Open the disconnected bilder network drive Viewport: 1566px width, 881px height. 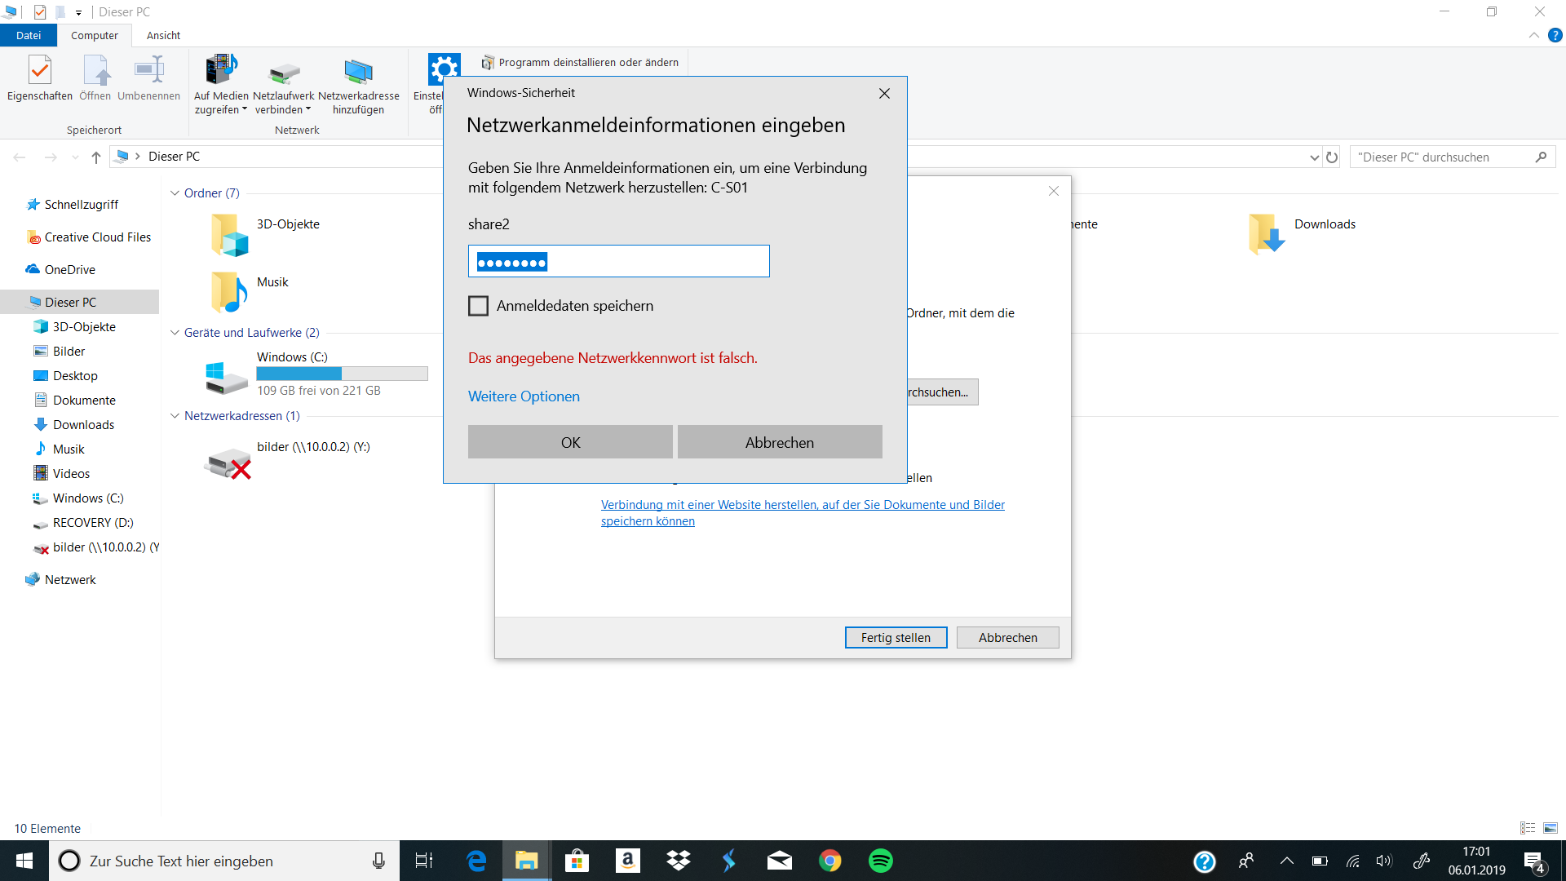228,463
